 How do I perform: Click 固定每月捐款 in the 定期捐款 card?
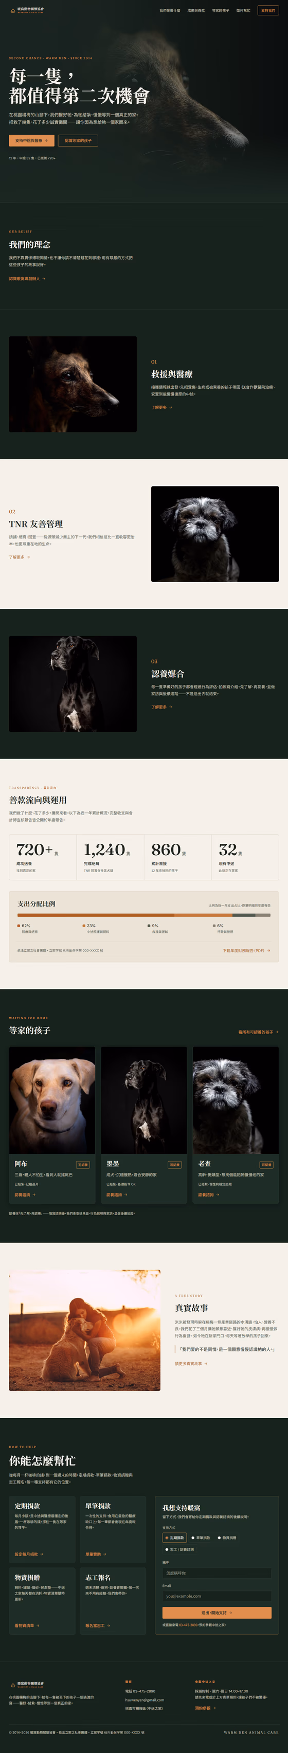click(x=29, y=1555)
